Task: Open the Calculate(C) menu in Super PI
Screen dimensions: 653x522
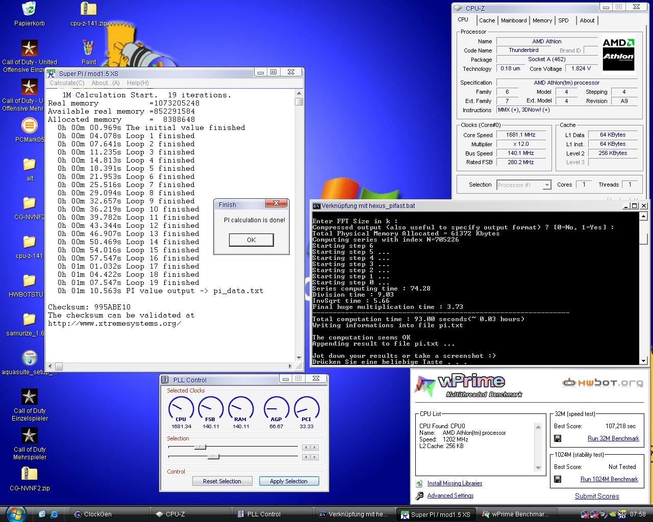Action: click(67, 83)
